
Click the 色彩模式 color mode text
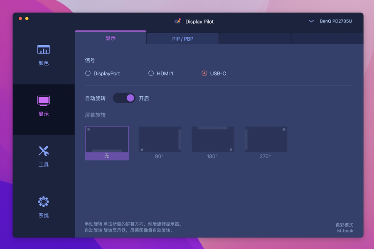click(344, 225)
